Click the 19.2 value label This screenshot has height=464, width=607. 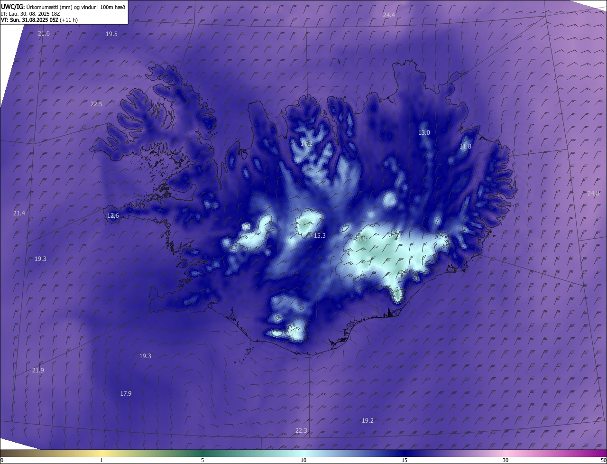tap(368, 421)
